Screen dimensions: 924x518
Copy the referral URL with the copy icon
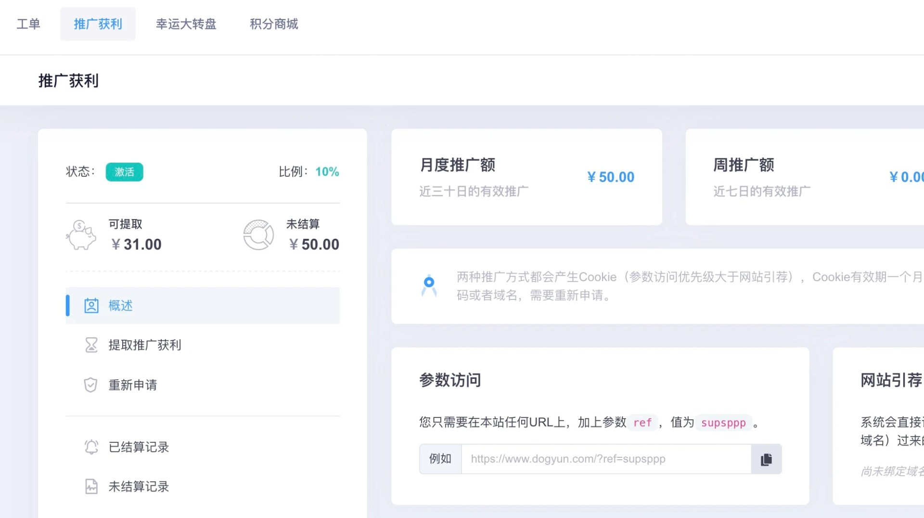767,459
